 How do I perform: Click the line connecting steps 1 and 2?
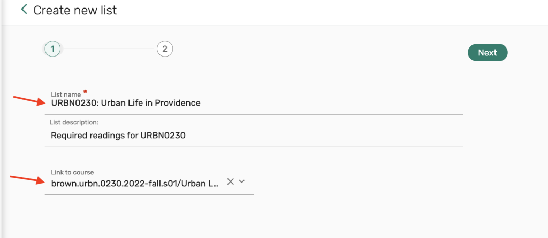(x=108, y=49)
